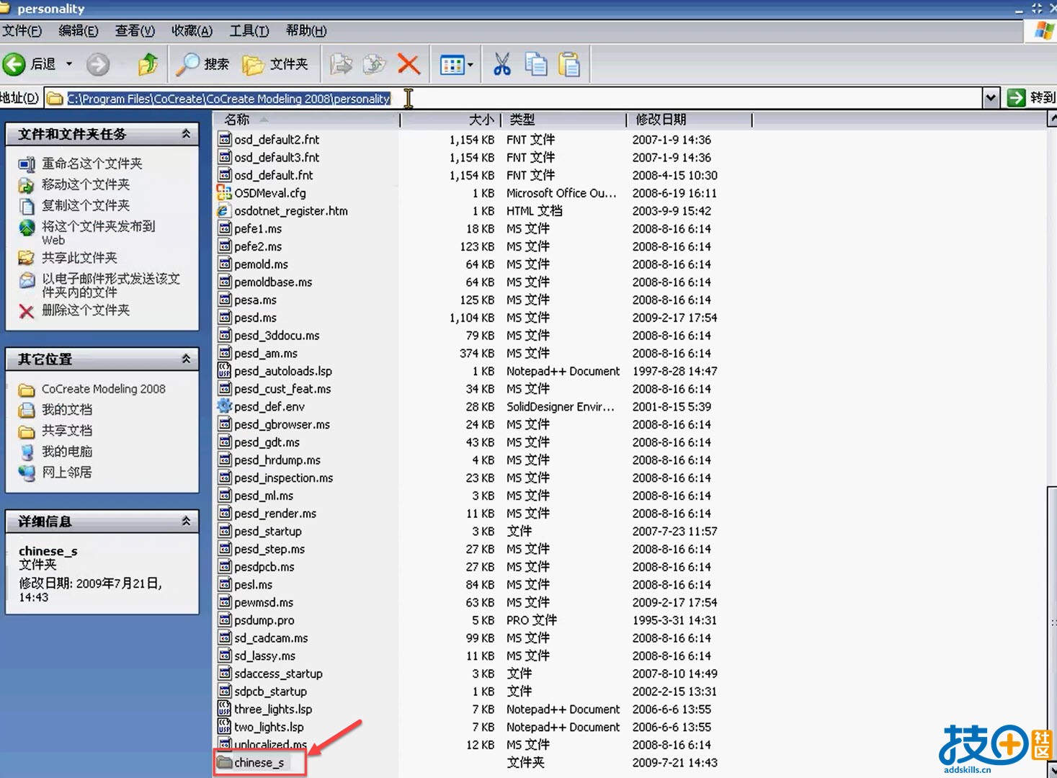Expand the address bar dropdown arrow
The image size is (1057, 778).
tap(991, 98)
